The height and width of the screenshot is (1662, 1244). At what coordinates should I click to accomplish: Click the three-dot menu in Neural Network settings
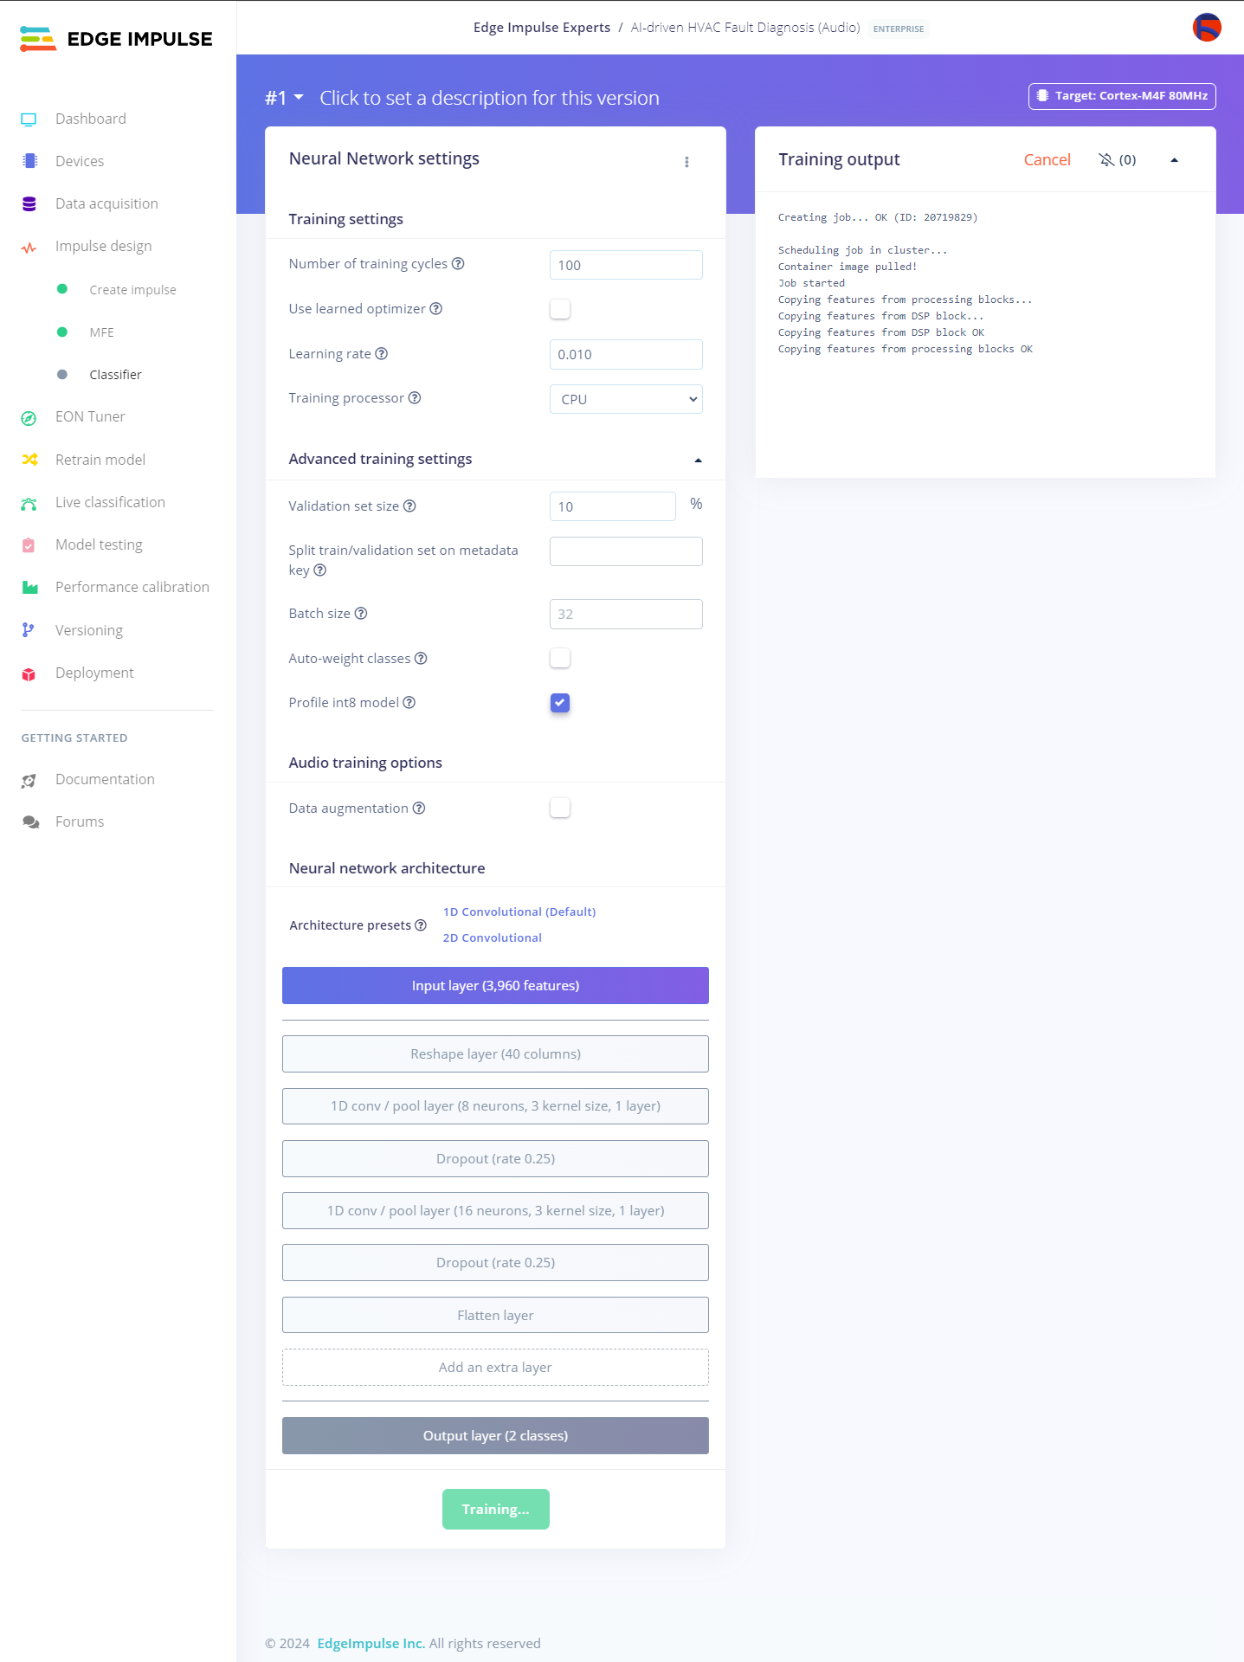[x=686, y=162]
